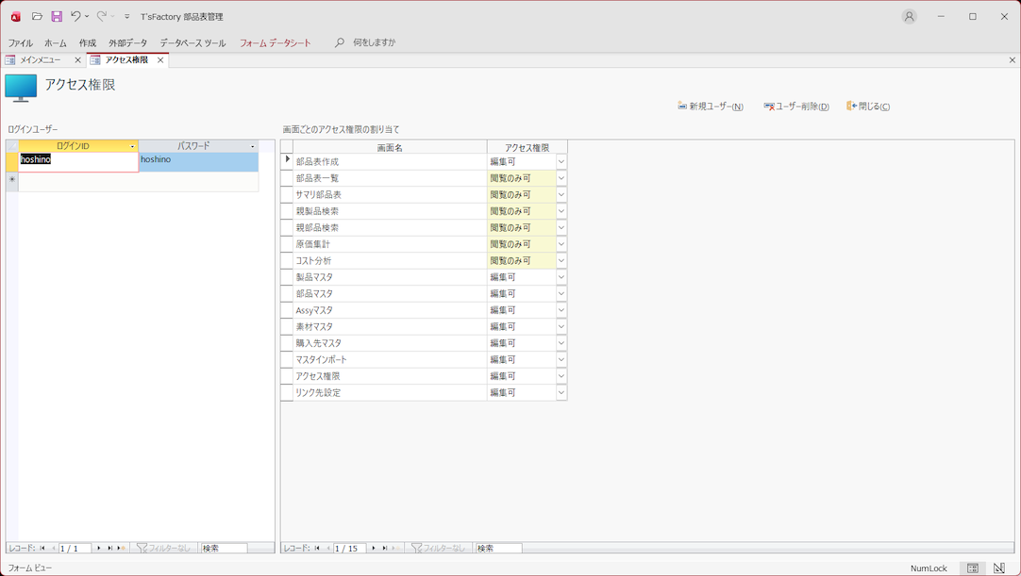
Task: Open access dropdown for コスト分析 row
Action: [x=561, y=261]
